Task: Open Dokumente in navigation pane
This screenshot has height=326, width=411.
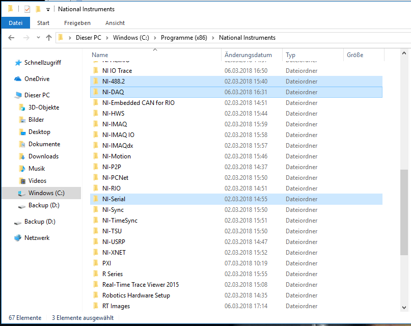Action: [x=44, y=144]
